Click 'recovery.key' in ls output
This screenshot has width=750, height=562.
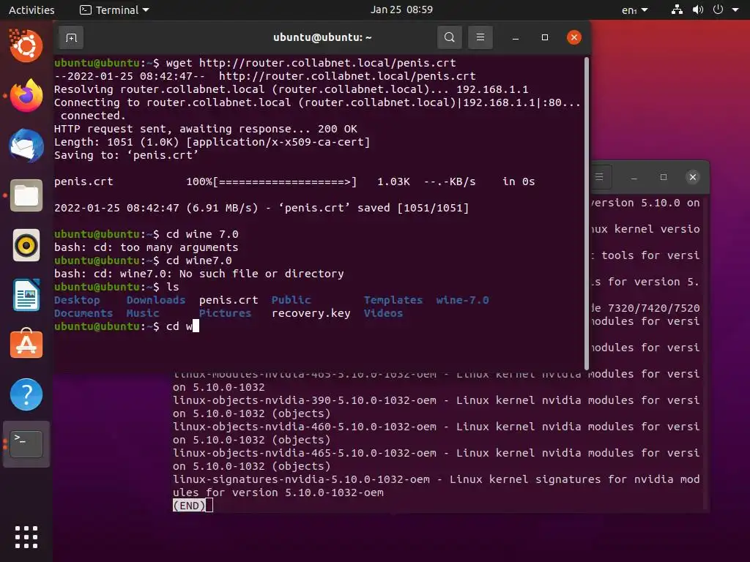pos(311,313)
